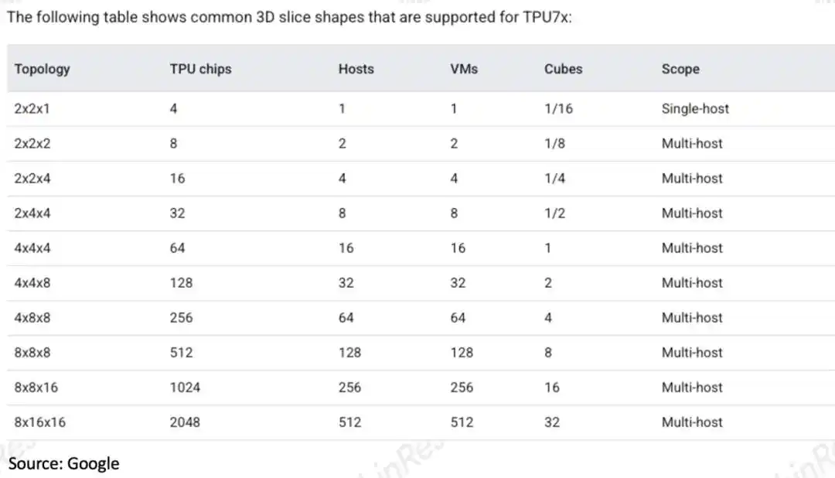
Task: Select the 2x4x4 topology cell
Action: [x=32, y=213]
